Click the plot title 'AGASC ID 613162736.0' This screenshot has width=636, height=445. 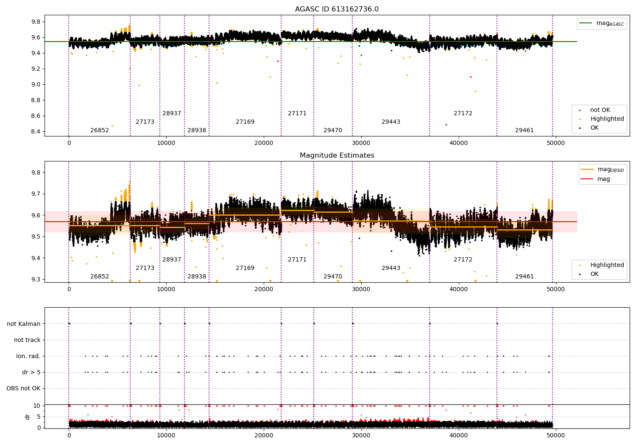[x=337, y=9]
